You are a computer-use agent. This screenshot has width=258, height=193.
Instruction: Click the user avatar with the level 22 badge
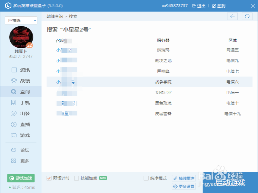point(21,37)
